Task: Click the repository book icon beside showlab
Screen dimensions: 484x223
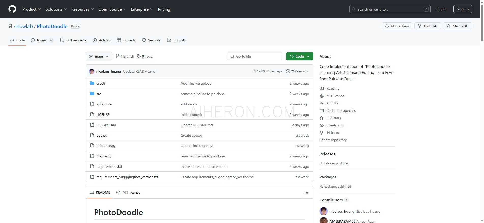Action: tap(10, 26)
